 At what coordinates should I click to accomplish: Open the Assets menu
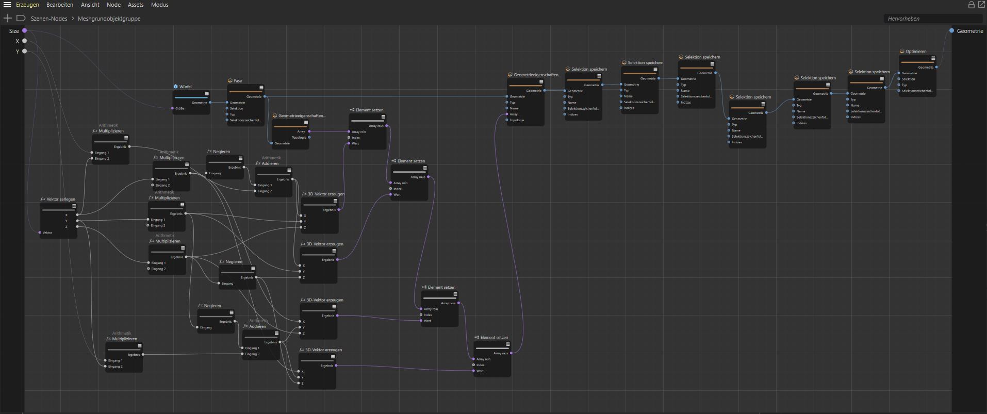136,5
